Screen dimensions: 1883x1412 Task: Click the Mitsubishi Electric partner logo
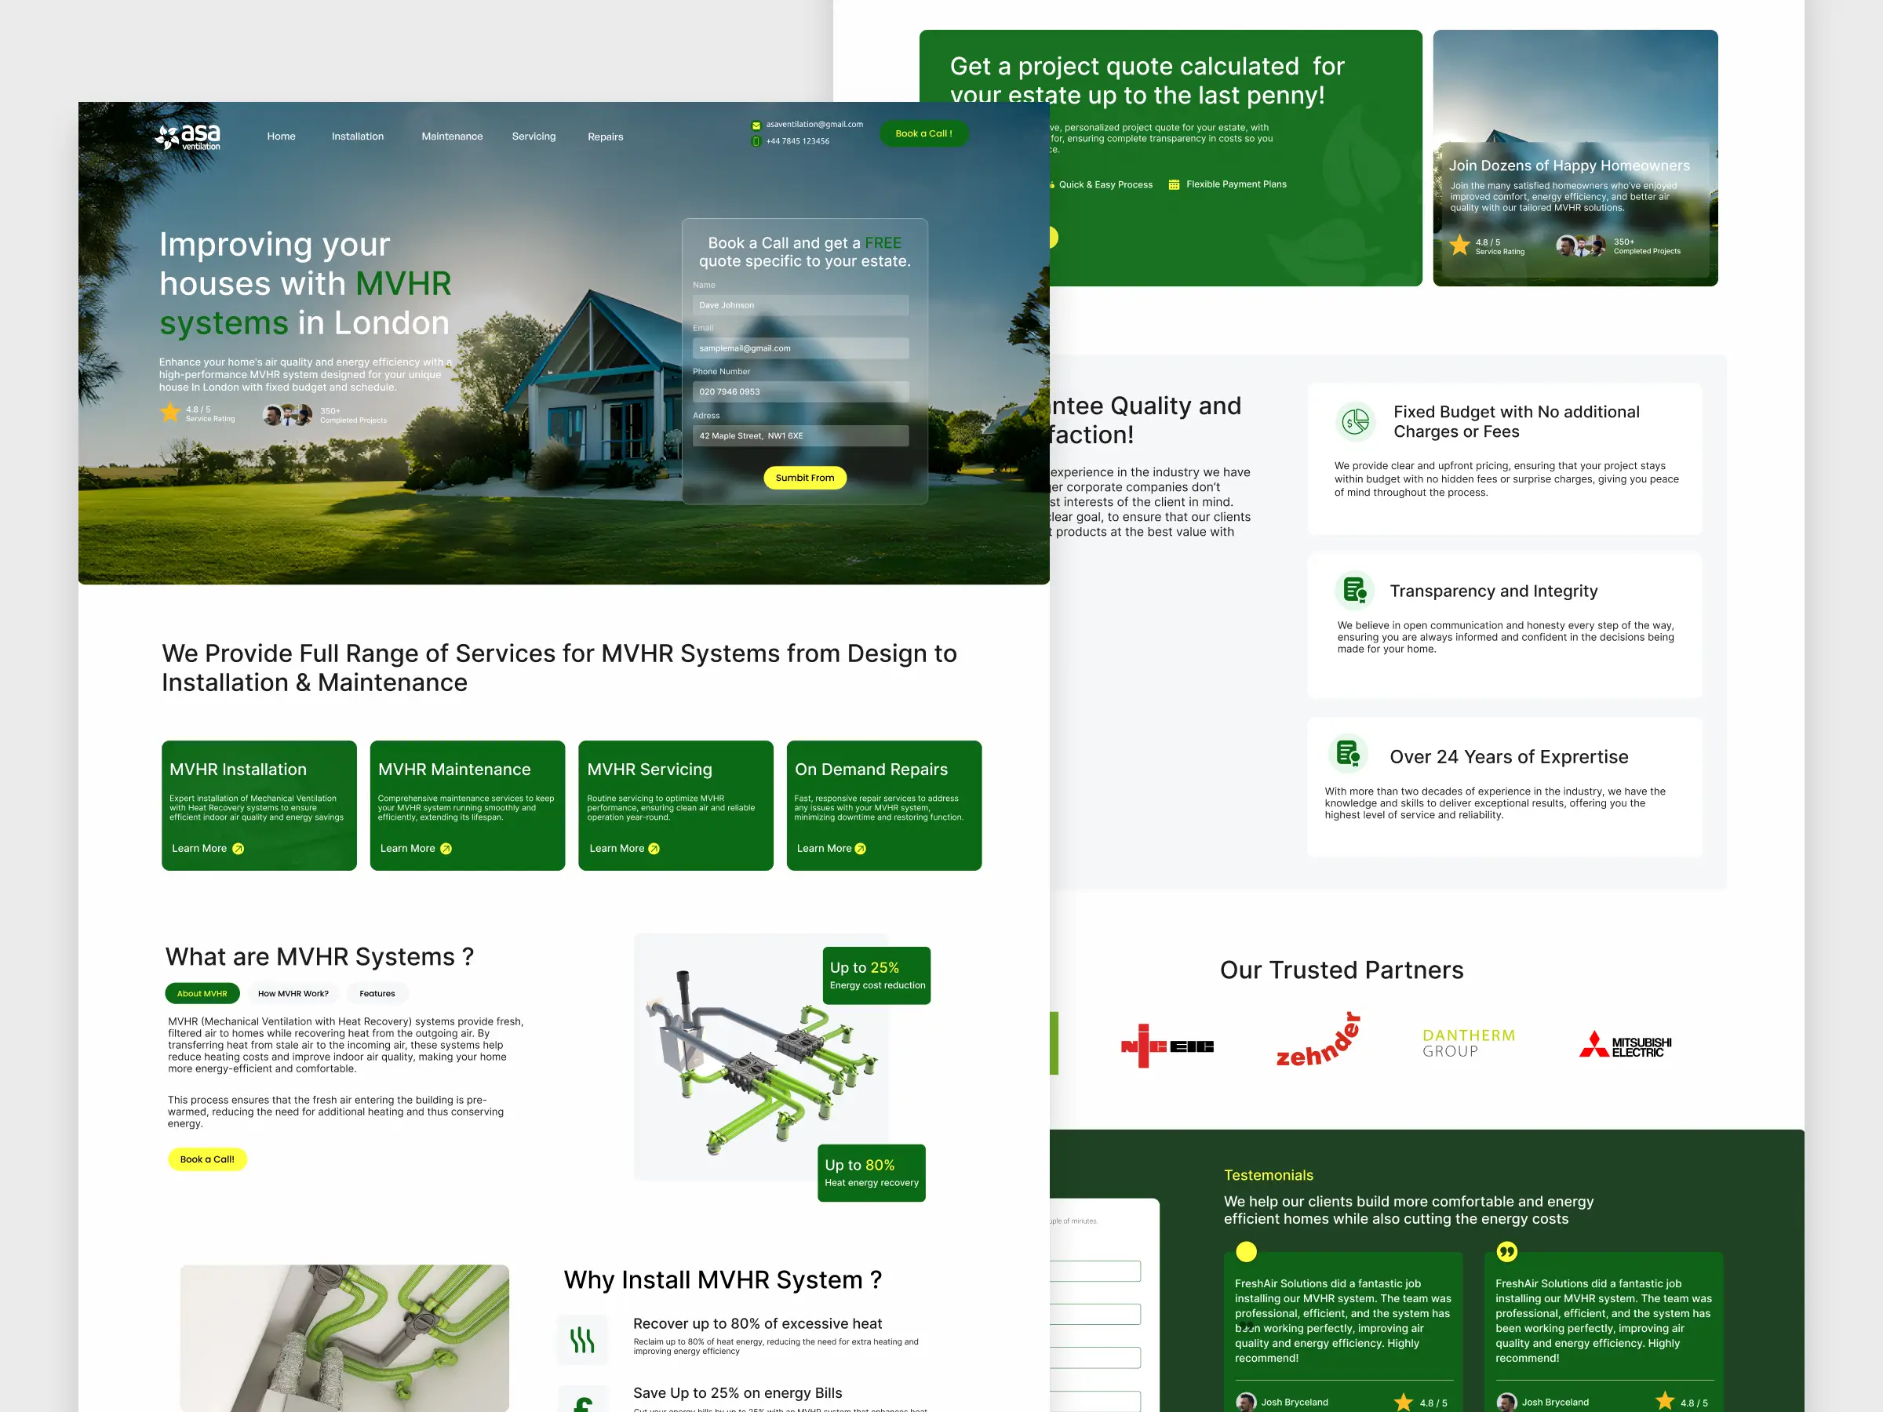1625,1046
